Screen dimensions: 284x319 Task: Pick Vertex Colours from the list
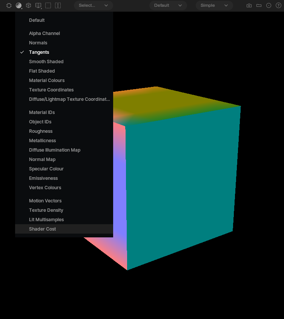pyautogui.click(x=45, y=188)
